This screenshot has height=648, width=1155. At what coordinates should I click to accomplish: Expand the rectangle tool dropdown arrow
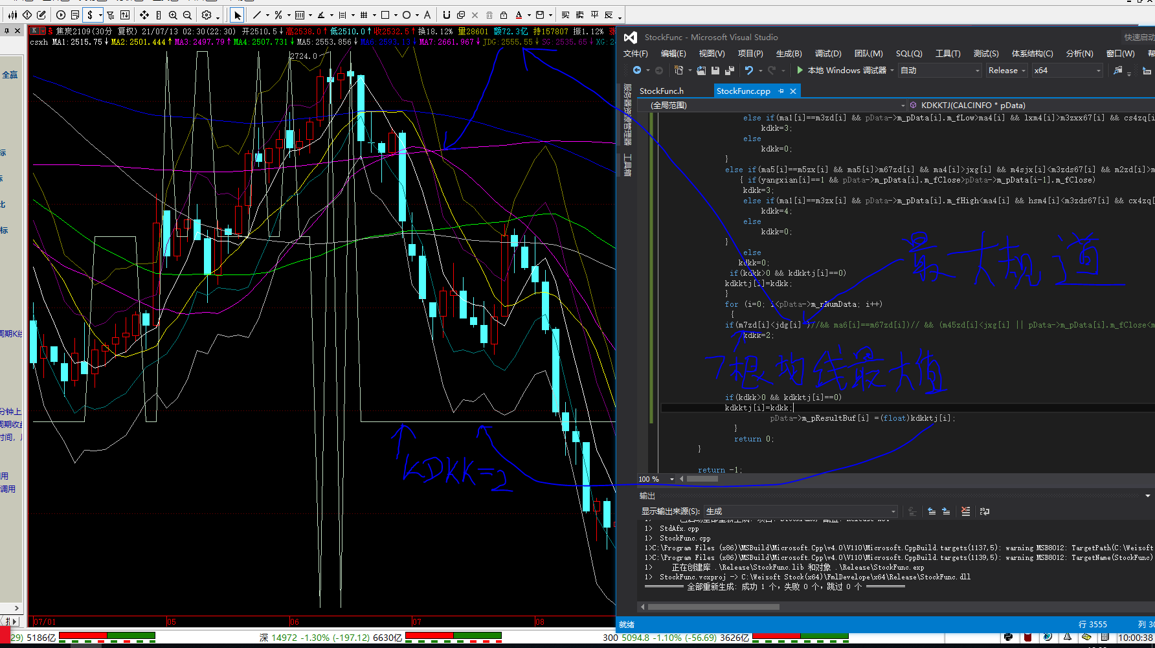coord(396,15)
